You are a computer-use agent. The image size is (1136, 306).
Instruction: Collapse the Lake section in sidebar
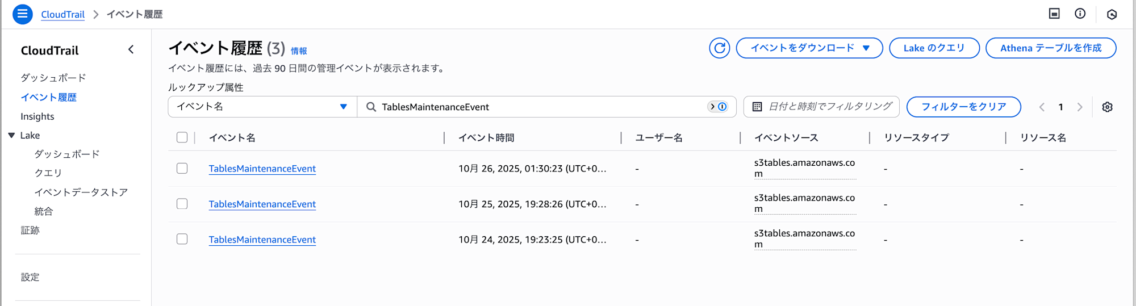[11, 135]
